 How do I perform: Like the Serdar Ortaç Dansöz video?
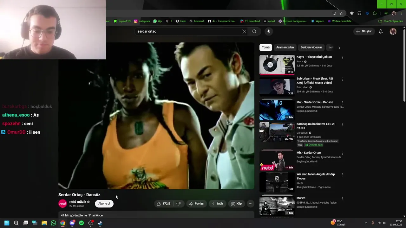click(163, 204)
